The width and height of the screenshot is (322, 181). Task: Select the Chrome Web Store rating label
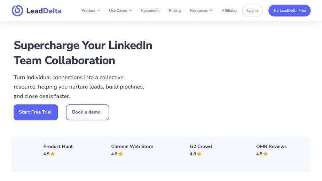[x=132, y=147]
